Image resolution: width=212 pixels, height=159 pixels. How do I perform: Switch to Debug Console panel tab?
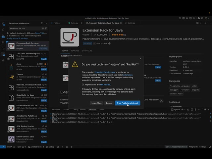(x=79, y=110)
